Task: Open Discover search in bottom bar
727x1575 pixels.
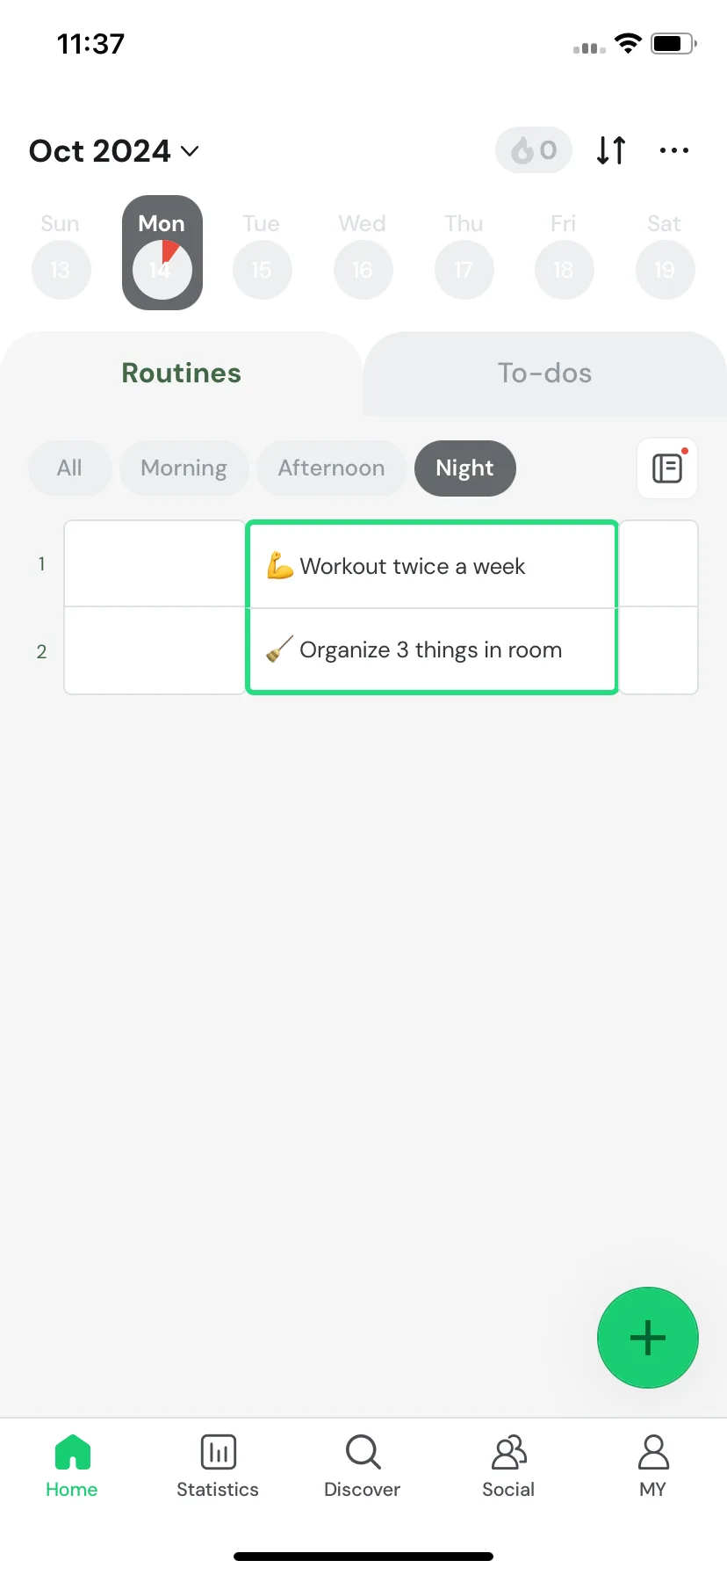Action: pos(363,1466)
